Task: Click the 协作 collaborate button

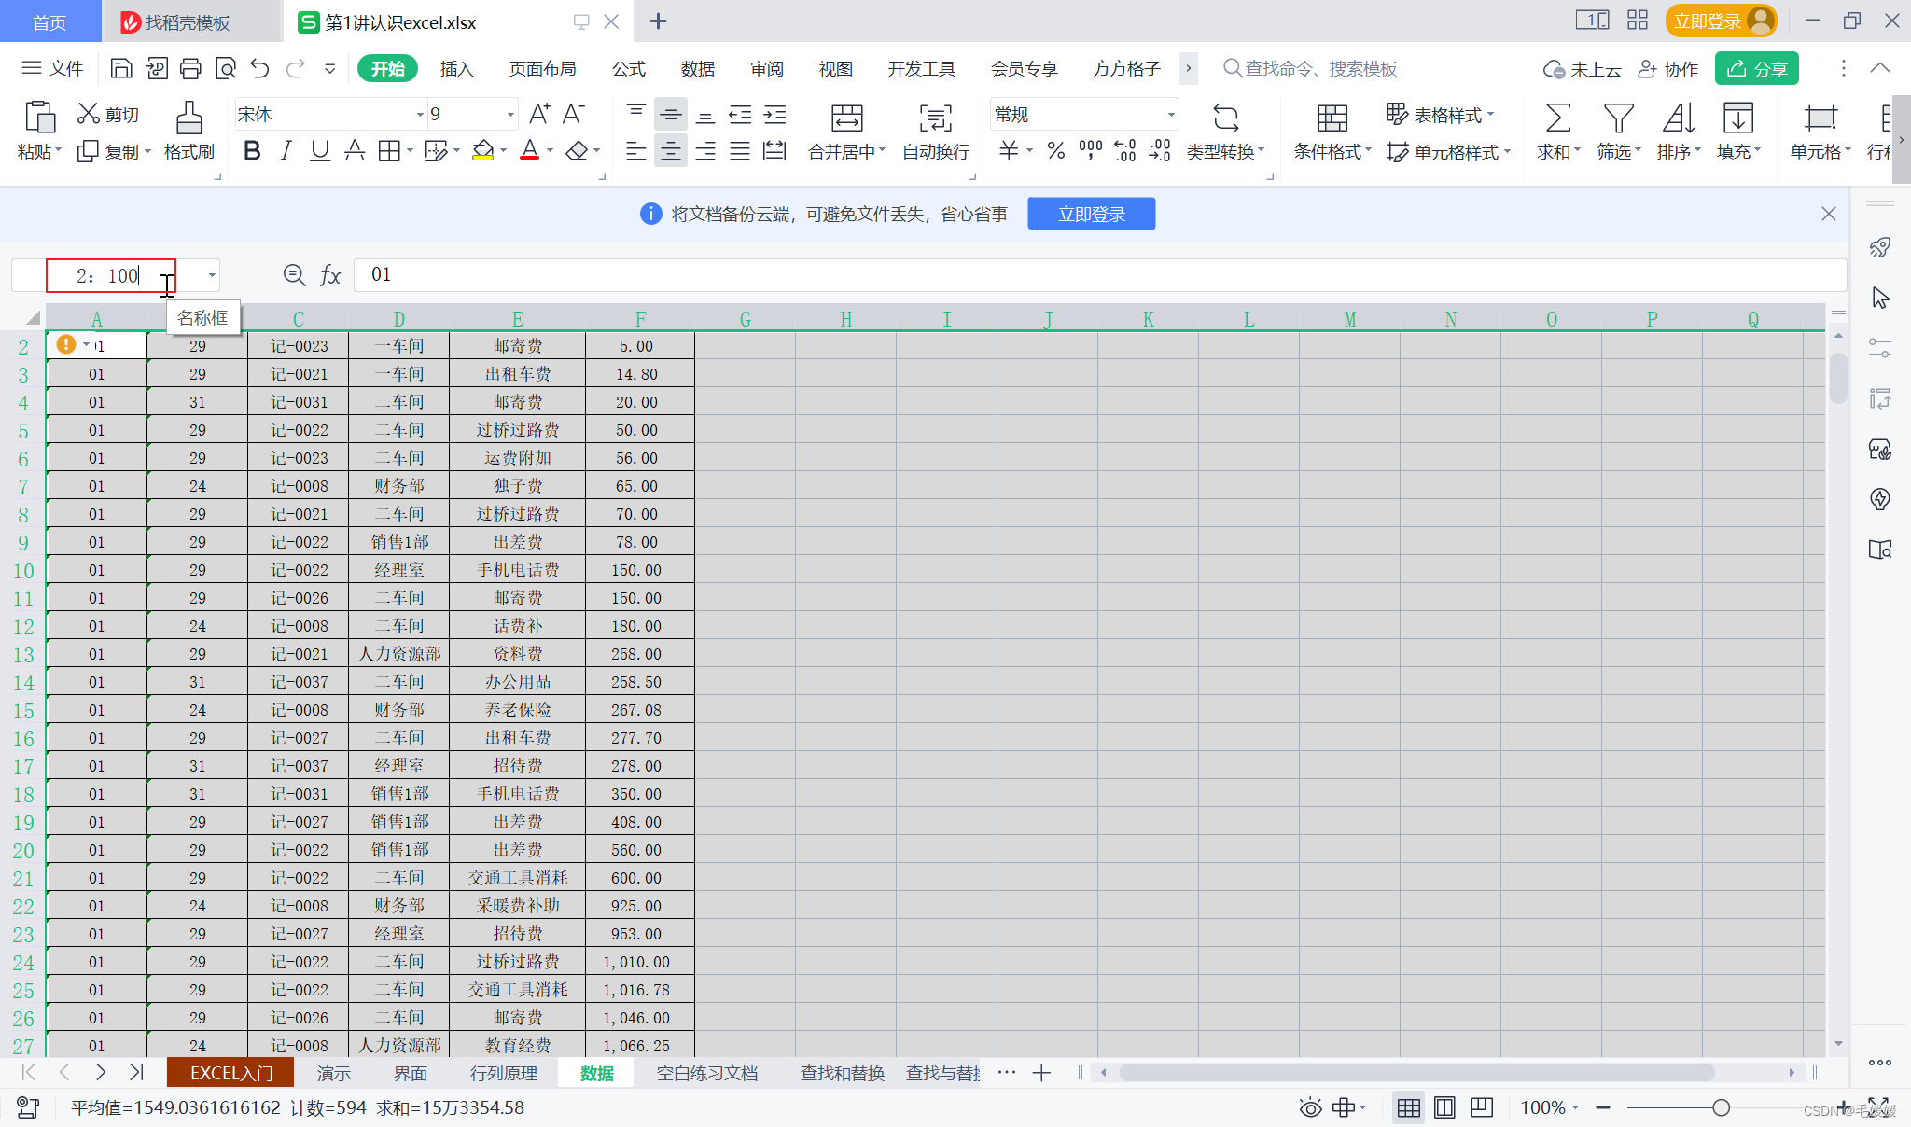Action: point(1668,69)
